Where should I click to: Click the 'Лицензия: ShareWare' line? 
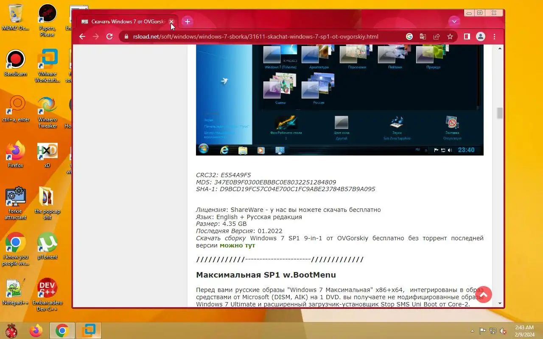pos(288,210)
